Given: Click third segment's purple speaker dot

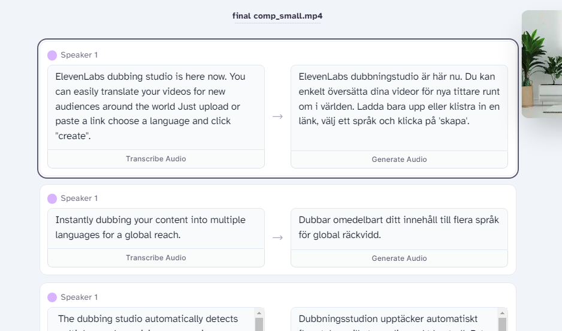Looking at the screenshot, I should [x=52, y=297].
